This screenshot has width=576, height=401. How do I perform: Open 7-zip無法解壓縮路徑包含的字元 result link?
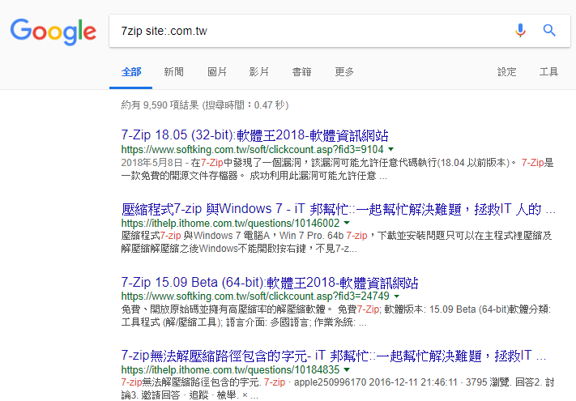pos(333,356)
